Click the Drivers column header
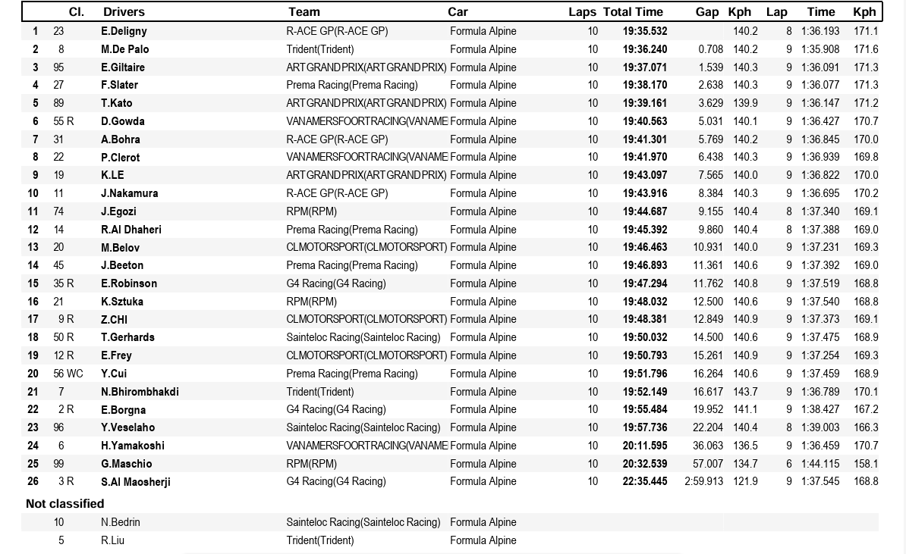 [124, 12]
